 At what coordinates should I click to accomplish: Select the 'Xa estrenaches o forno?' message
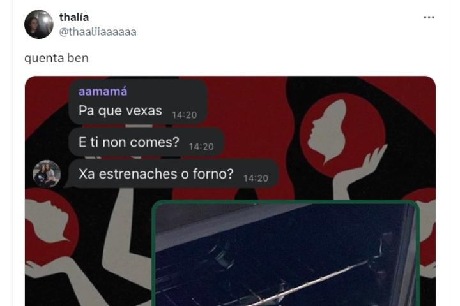pyautogui.click(x=173, y=174)
